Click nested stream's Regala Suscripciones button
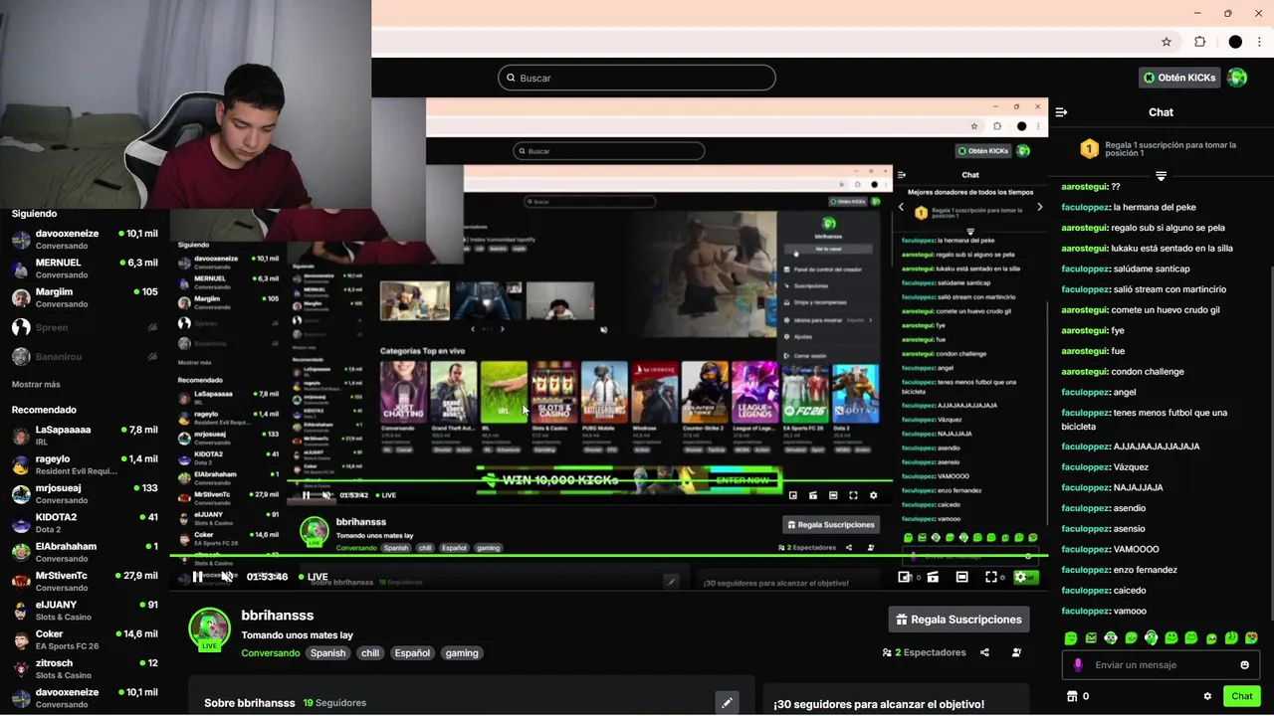The width and height of the screenshot is (1274, 716). (x=831, y=525)
